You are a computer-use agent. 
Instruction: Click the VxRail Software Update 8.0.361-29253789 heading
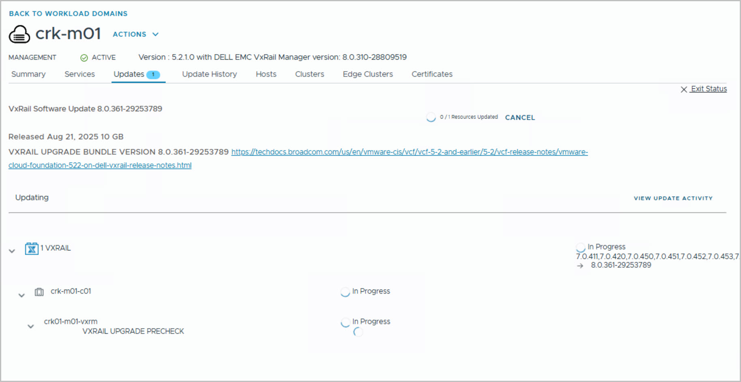pos(85,109)
